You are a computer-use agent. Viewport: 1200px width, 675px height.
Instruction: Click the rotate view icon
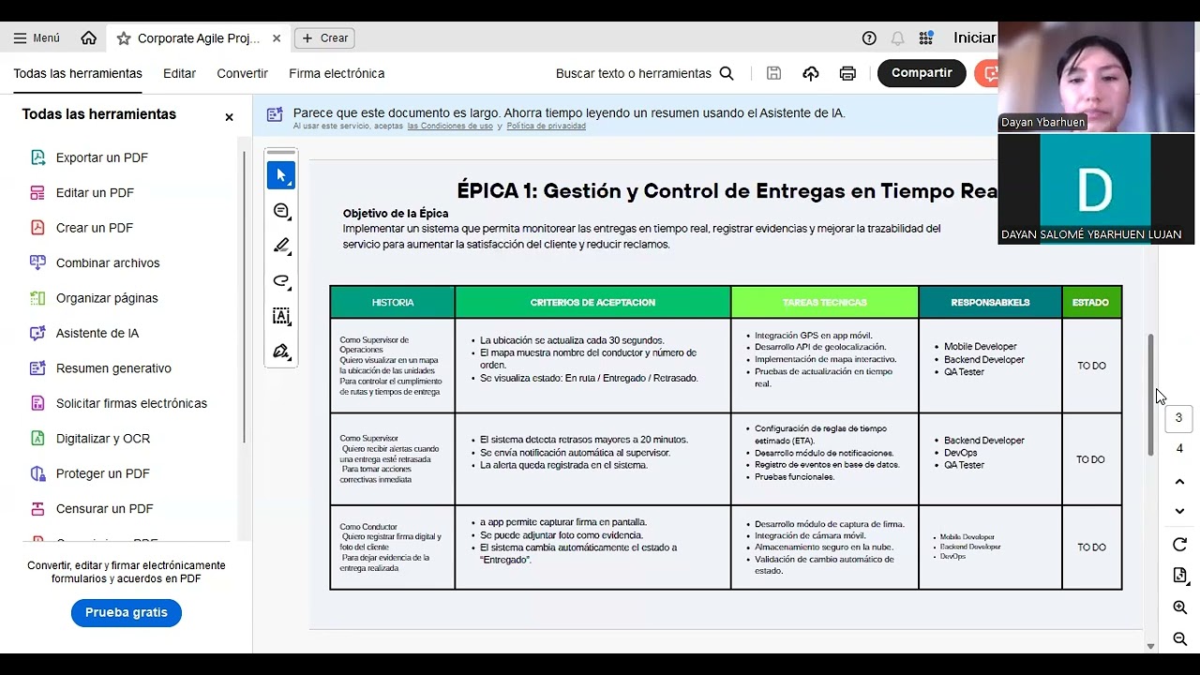(x=1179, y=545)
